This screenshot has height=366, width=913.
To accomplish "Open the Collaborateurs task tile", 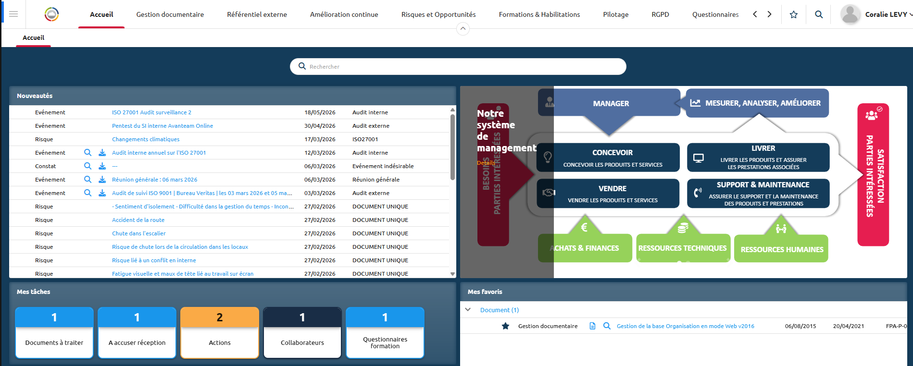I will click(x=302, y=332).
